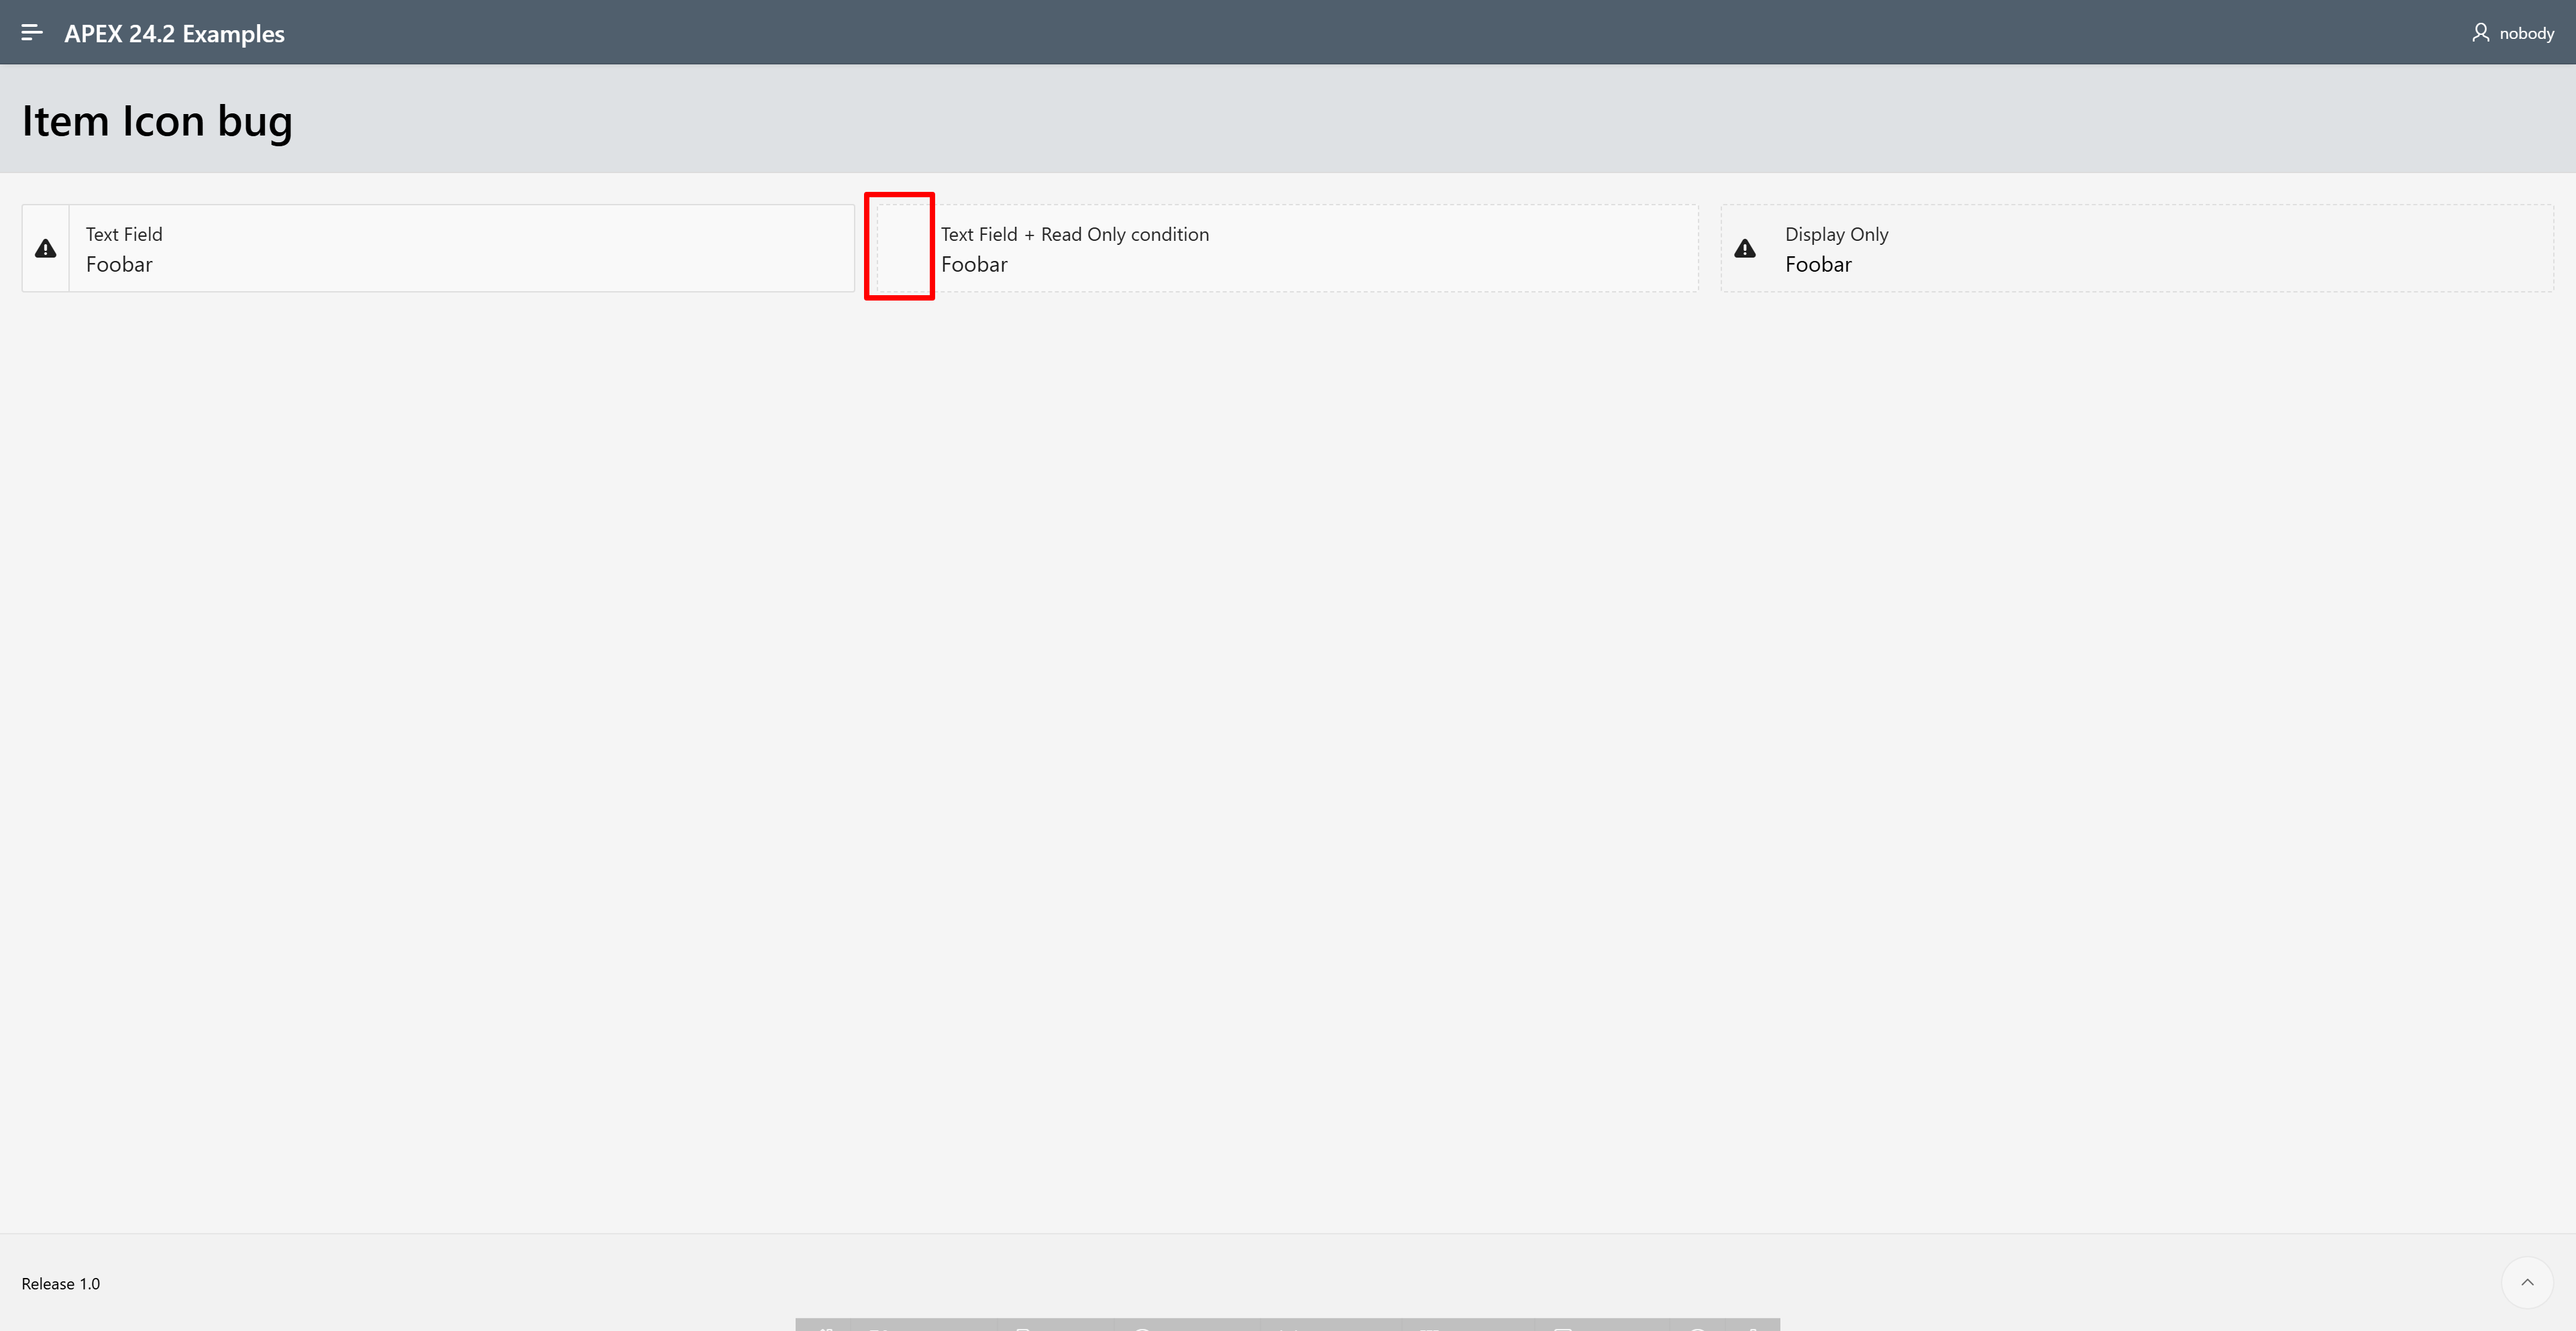Screen dimensions: 2576x1331
Task: Click the Display Only label
Action: [x=1836, y=234]
